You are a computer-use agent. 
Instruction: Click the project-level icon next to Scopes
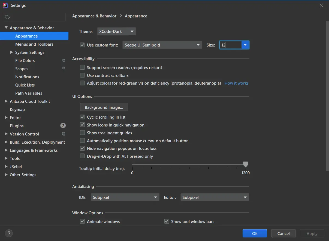tap(64, 69)
